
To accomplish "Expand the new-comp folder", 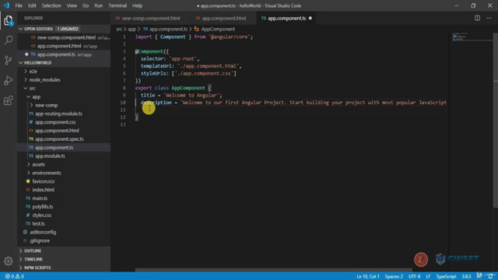I will tap(64, 105).
